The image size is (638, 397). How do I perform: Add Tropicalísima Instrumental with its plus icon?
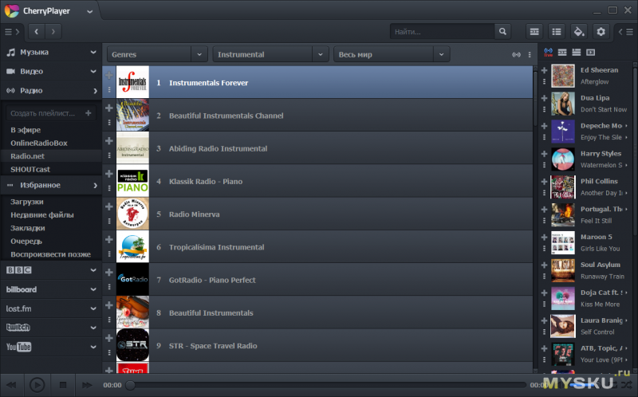109,240
